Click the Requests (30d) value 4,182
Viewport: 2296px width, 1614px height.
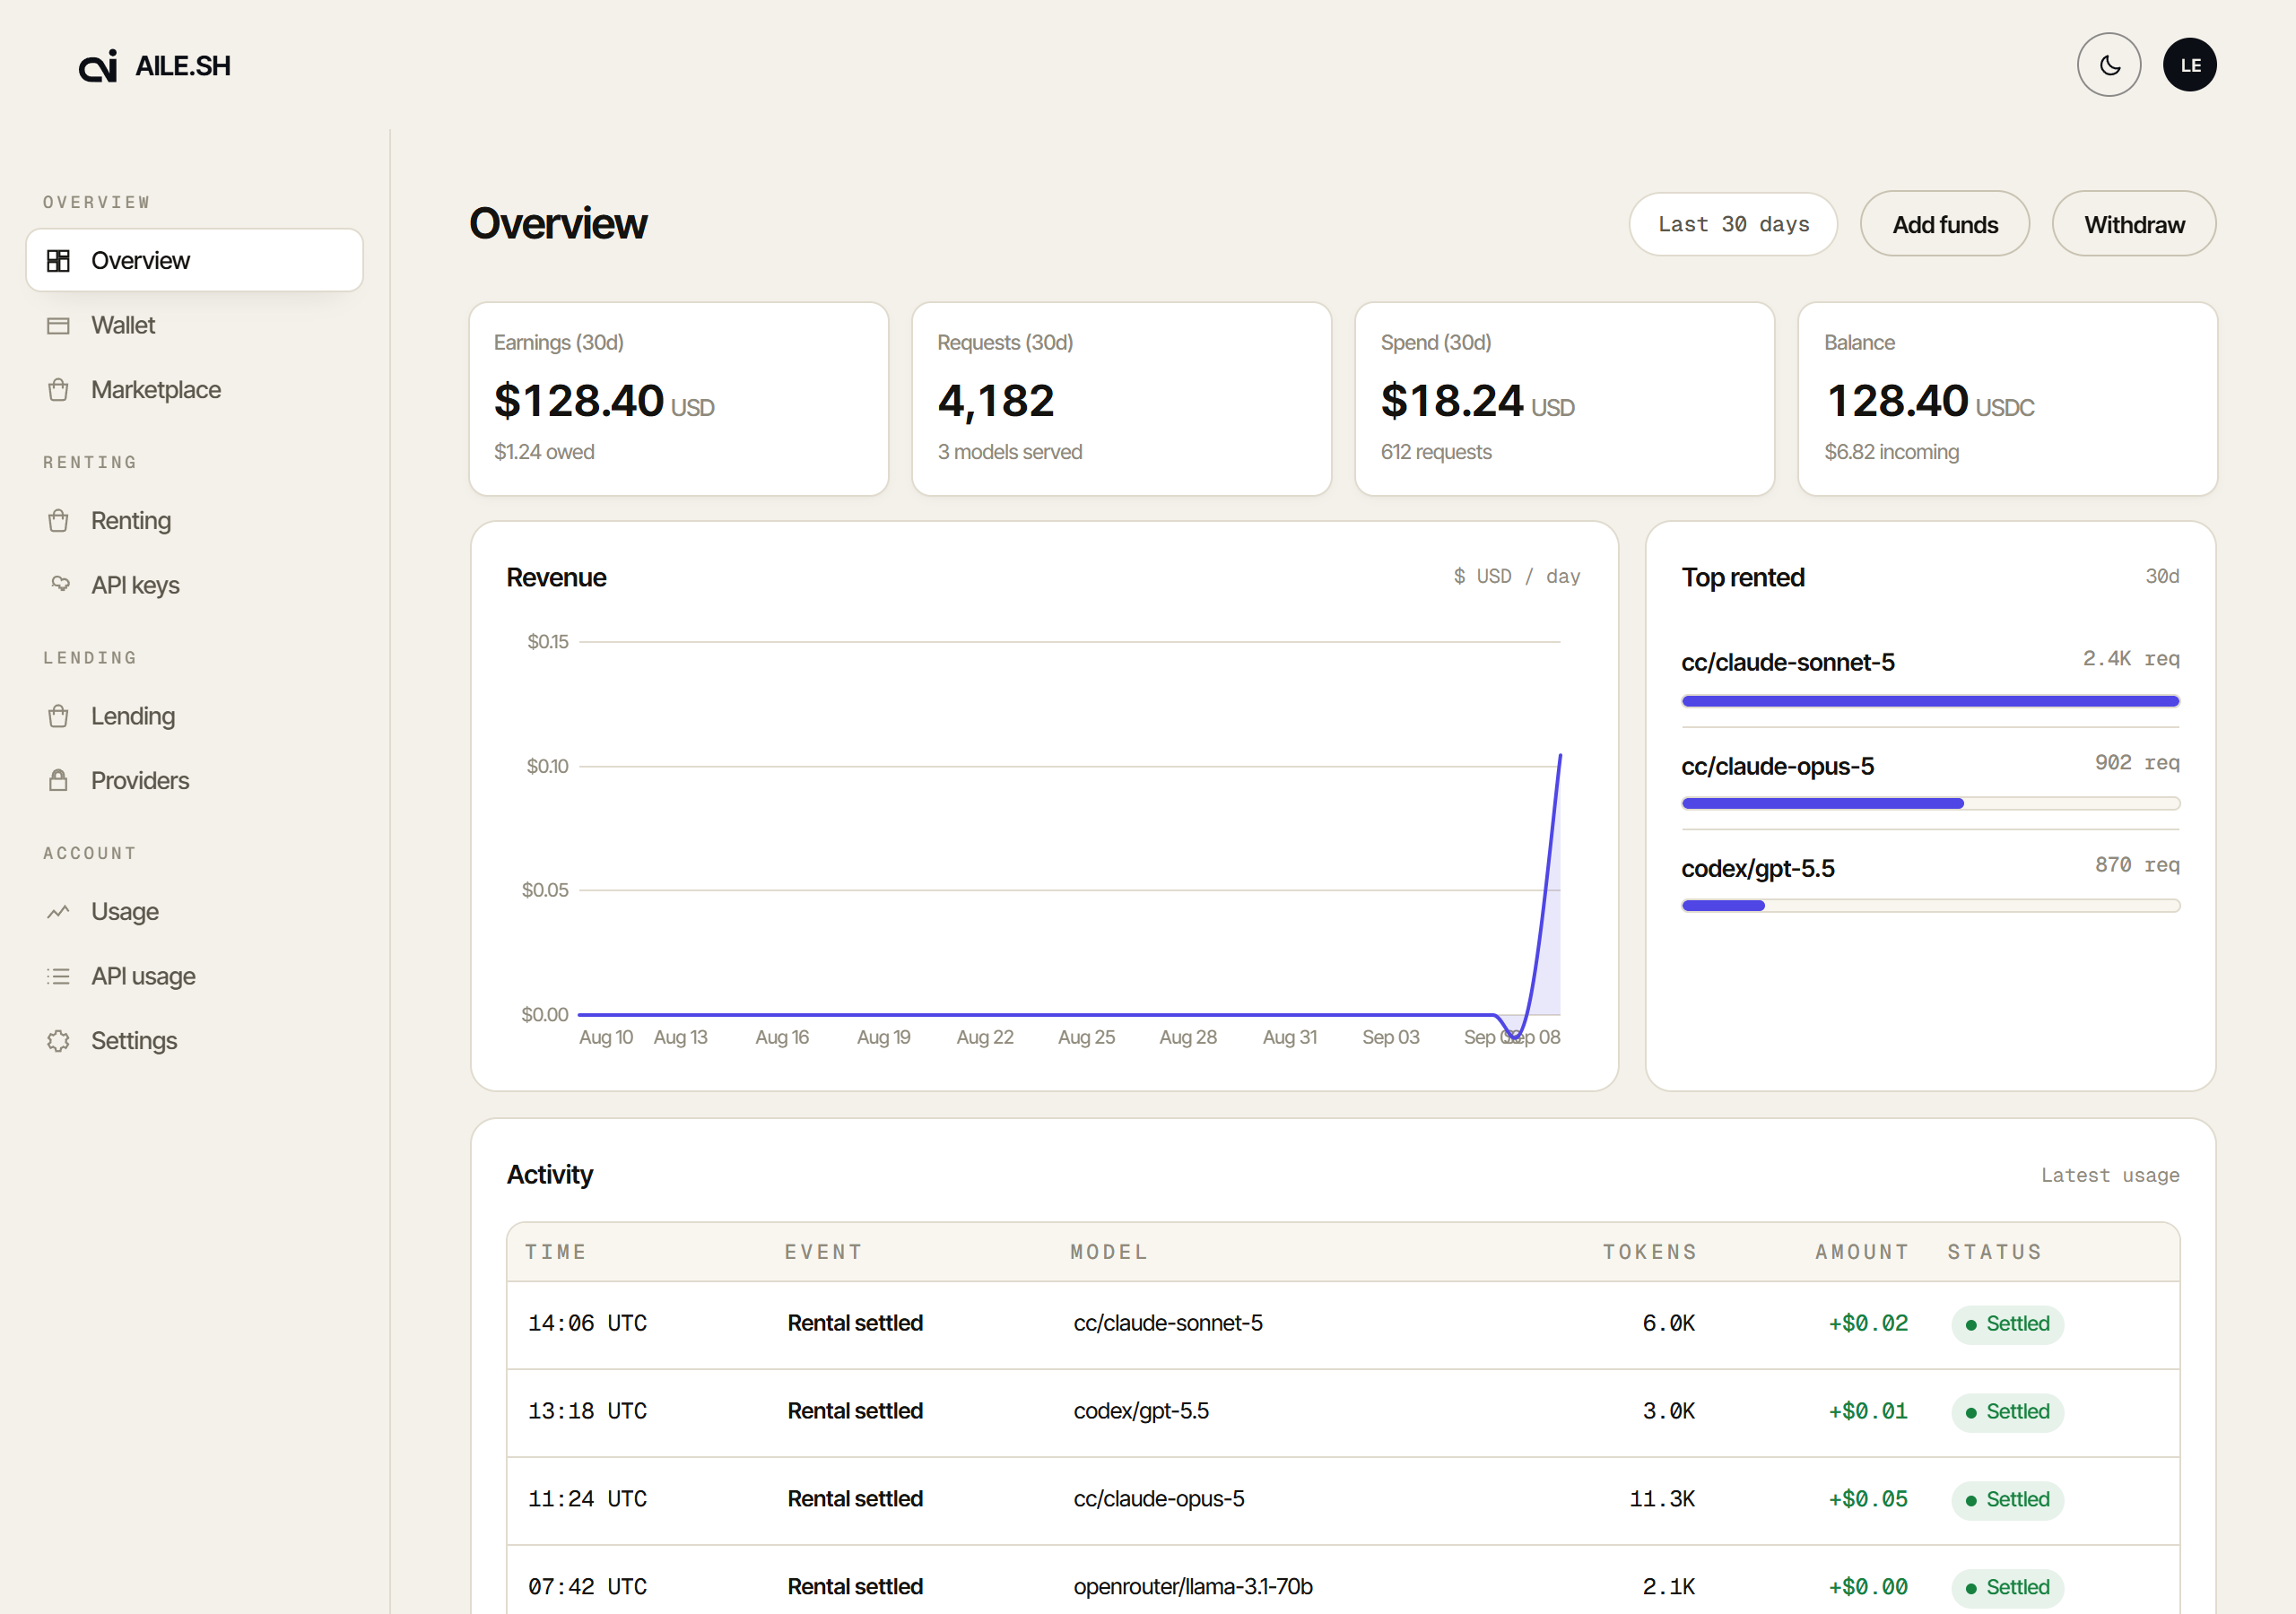996,401
